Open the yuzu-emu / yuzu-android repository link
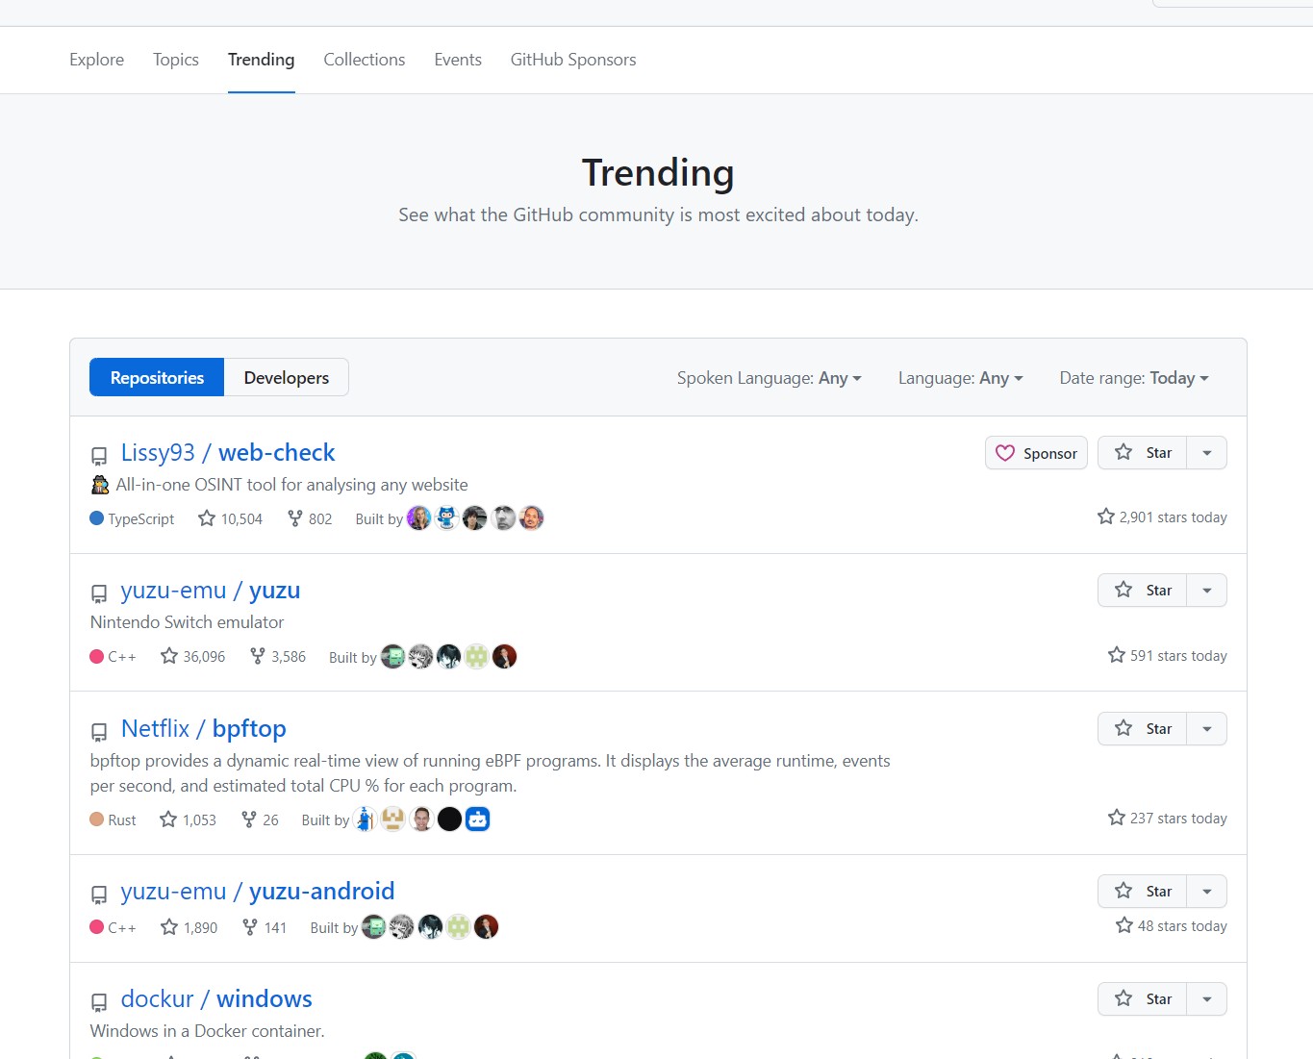The image size is (1313, 1059). [258, 892]
